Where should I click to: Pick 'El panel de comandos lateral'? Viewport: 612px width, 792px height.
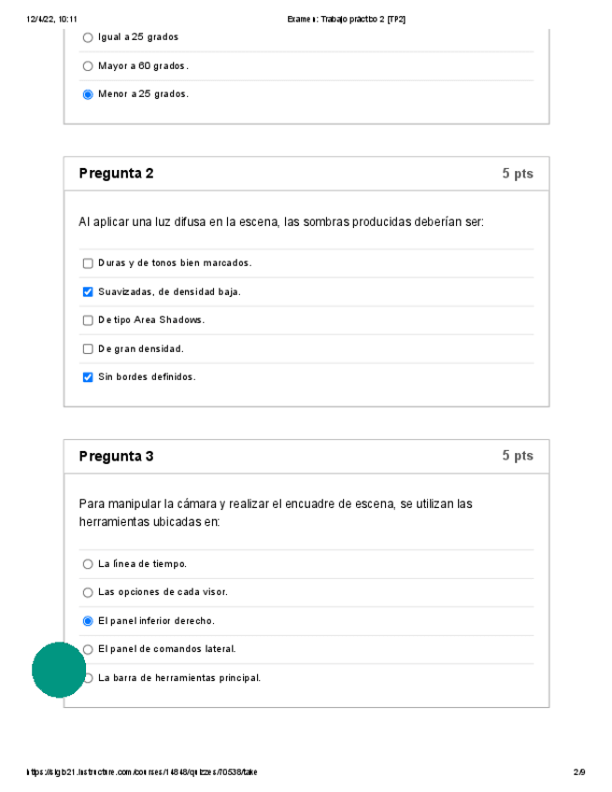tap(89, 649)
